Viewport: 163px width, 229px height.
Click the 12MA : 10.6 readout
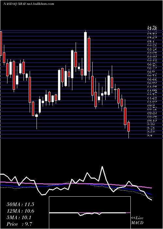click(x=20, y=211)
